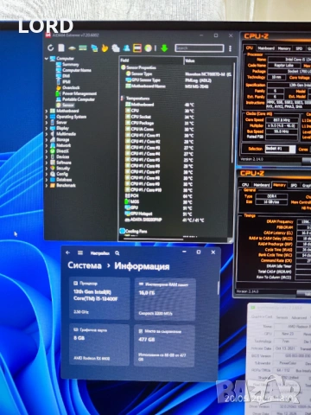Click the Benchmark icon in the tree
Viewport: 311px width, 415px height.
53,186
